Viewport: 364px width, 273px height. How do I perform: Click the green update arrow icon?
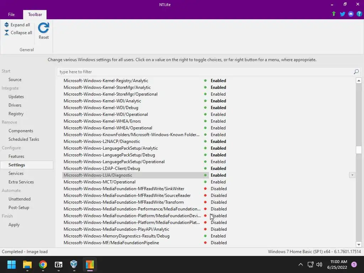[333, 14]
